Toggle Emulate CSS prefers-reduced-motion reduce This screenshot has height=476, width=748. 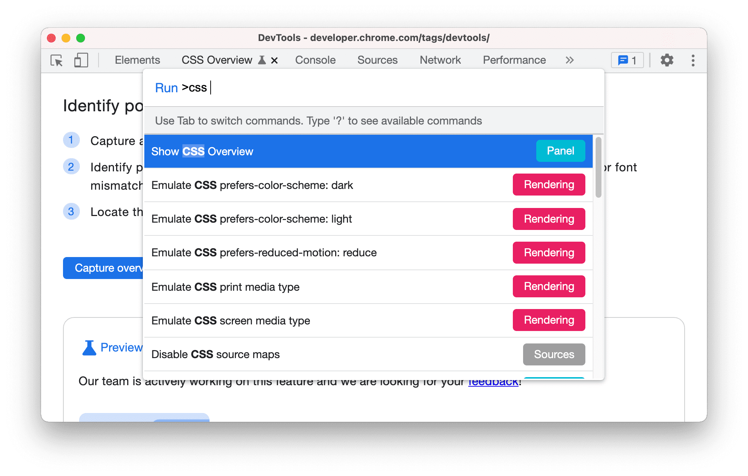coord(366,252)
